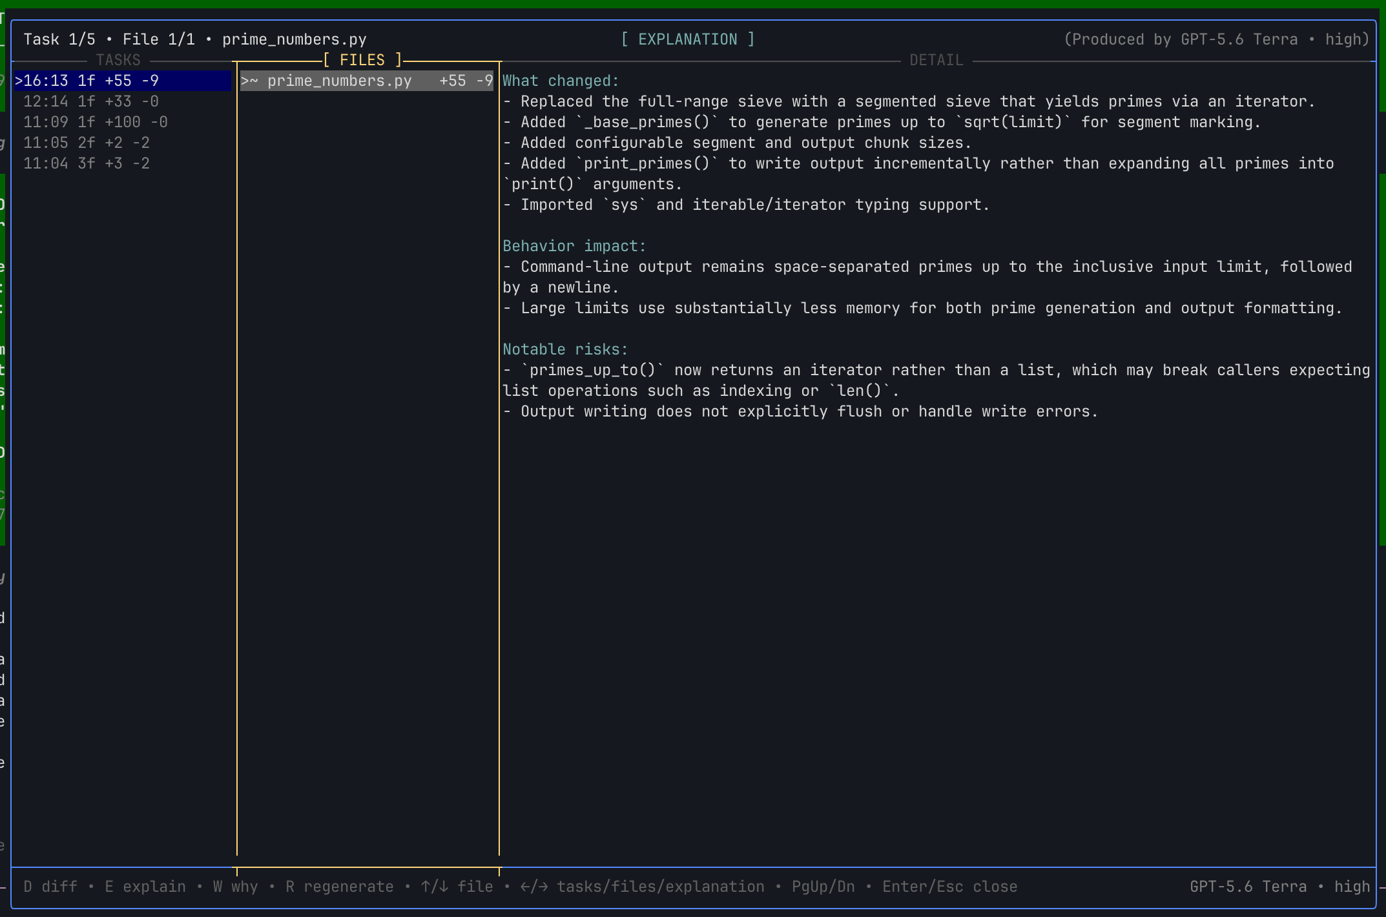Image resolution: width=1386 pixels, height=917 pixels.
Task: Click line 'Output writing does not explicitly flush'
Action: click(x=800, y=411)
